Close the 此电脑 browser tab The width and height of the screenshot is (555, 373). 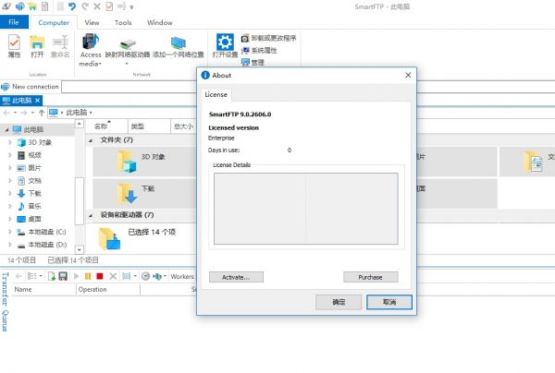pos(37,101)
